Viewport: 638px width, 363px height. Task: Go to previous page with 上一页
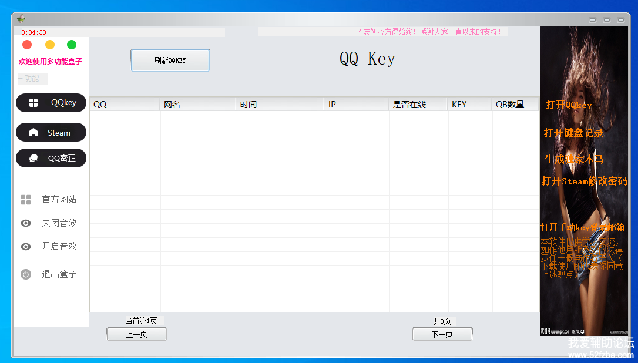[x=137, y=334]
